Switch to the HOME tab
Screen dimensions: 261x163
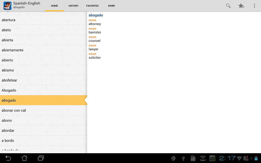54,6
